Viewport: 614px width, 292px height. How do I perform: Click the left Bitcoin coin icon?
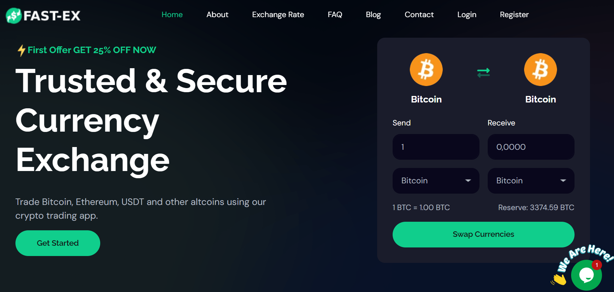[x=426, y=70]
